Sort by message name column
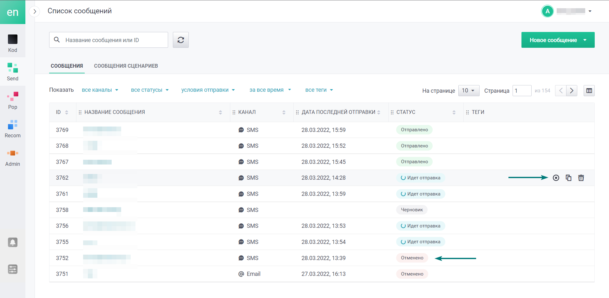This screenshot has height=298, width=609. click(x=220, y=112)
